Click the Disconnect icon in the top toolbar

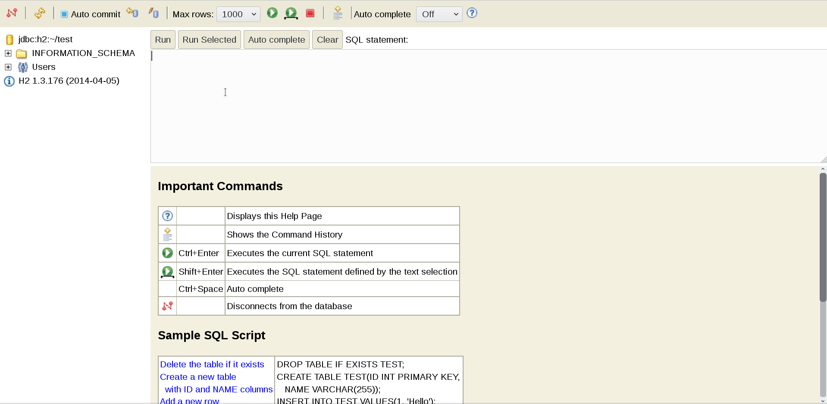(12, 13)
